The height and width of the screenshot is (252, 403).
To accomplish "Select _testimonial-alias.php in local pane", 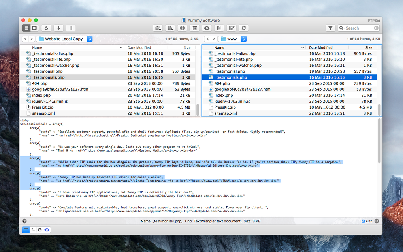I will pos(108,53).
